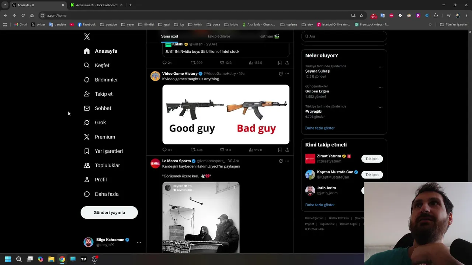
Task: Open the Gmail bookmark
Action: [x=21, y=25]
